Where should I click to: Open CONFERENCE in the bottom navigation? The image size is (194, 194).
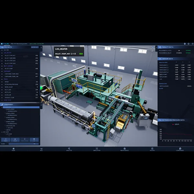(180, 149)
